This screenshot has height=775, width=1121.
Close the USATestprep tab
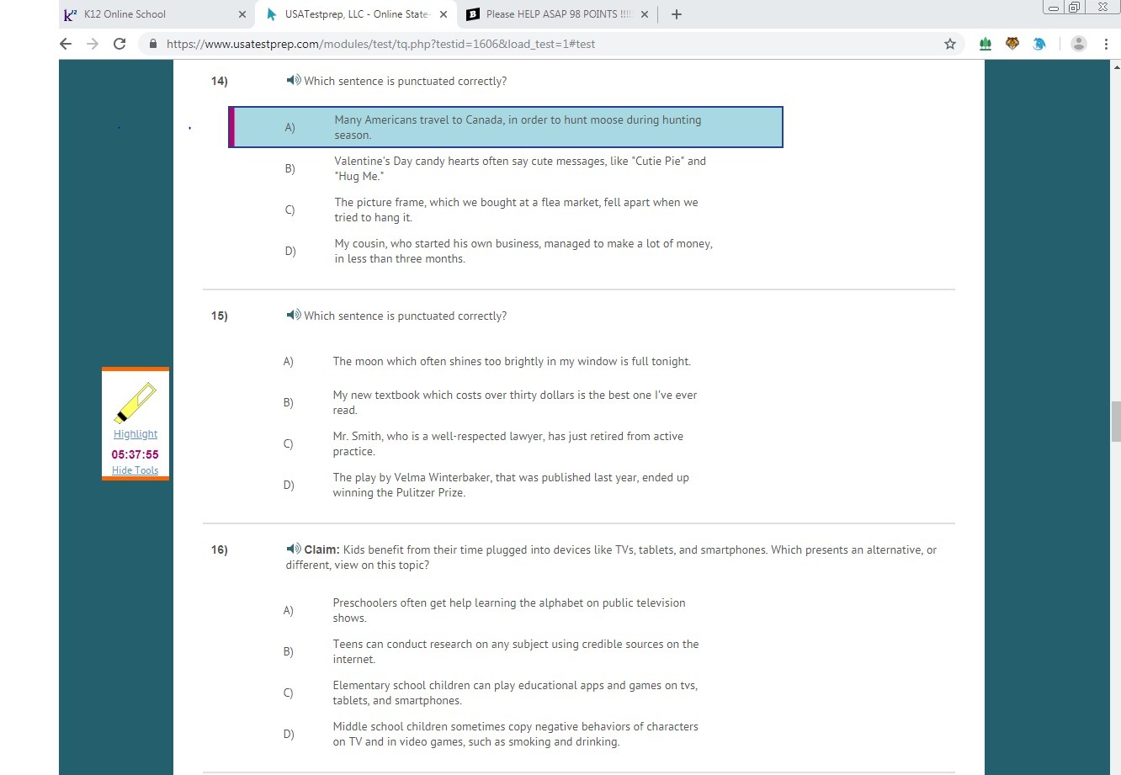pos(444,14)
